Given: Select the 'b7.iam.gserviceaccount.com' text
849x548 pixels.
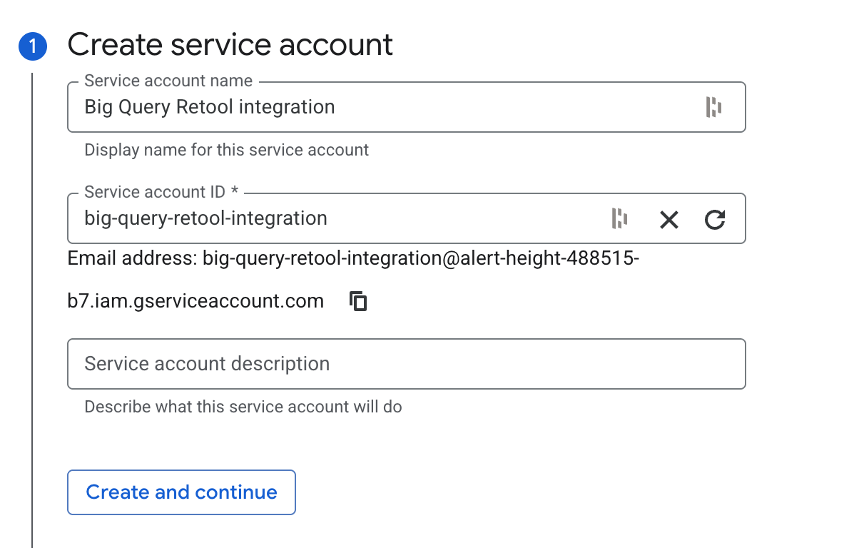Looking at the screenshot, I should pos(195,301).
